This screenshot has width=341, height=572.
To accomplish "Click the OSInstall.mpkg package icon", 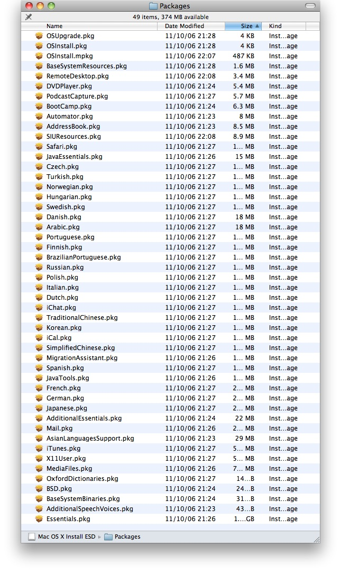I will tap(39, 56).
